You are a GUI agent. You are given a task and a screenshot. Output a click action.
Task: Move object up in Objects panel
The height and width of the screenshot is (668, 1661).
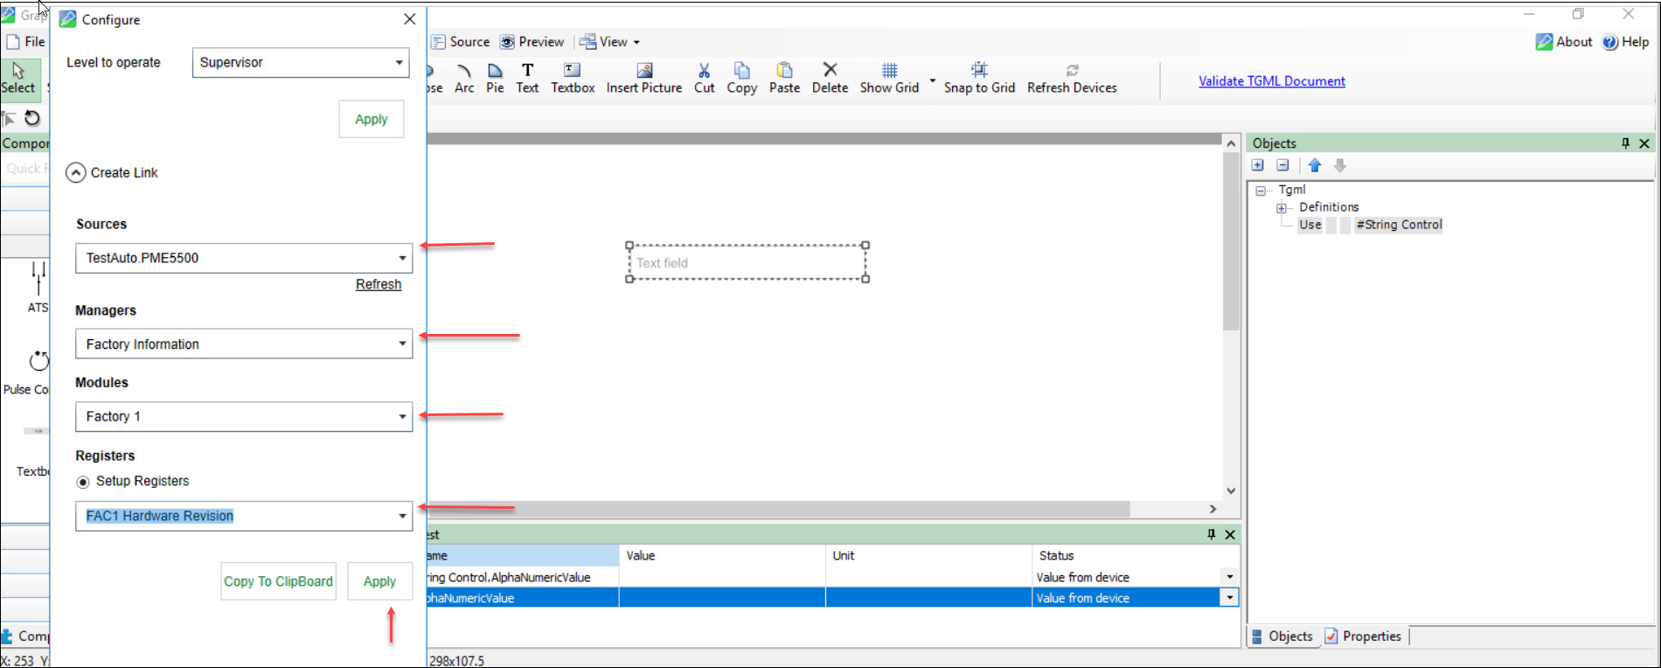coord(1315,165)
